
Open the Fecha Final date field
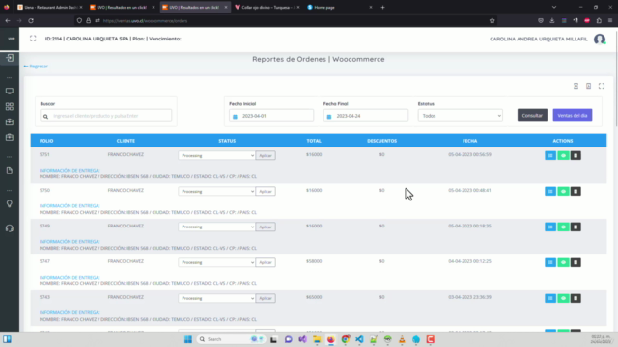click(x=366, y=116)
